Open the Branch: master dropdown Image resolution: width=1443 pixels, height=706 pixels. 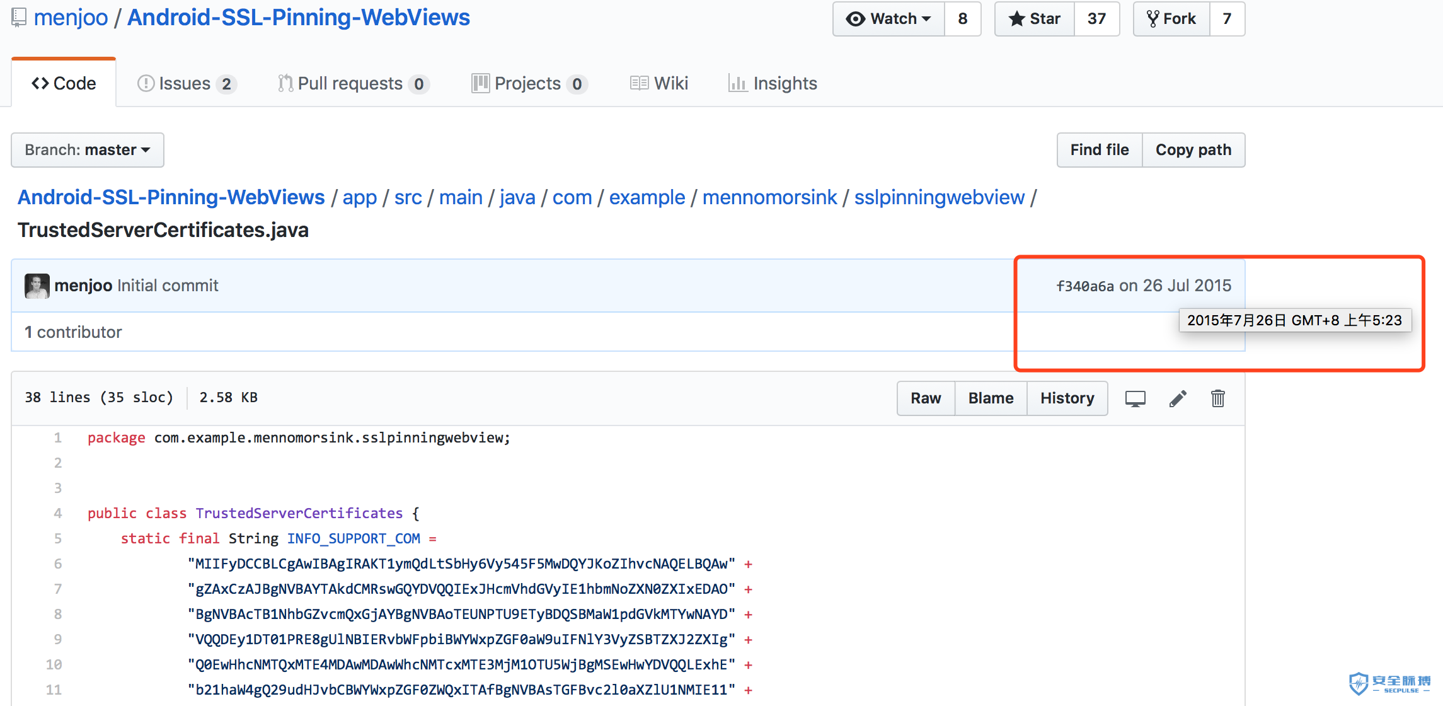coord(88,150)
